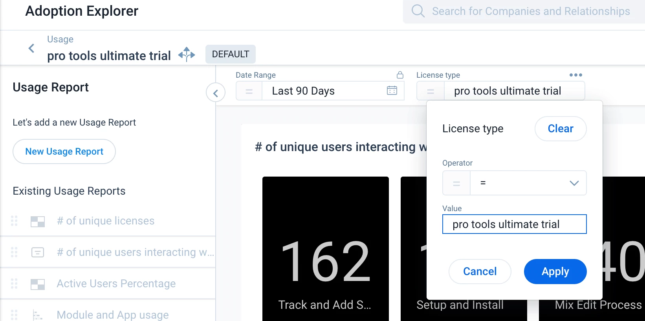The image size is (645, 321).
Task: Select the Track and Add S... card showing 162
Action: (x=326, y=249)
